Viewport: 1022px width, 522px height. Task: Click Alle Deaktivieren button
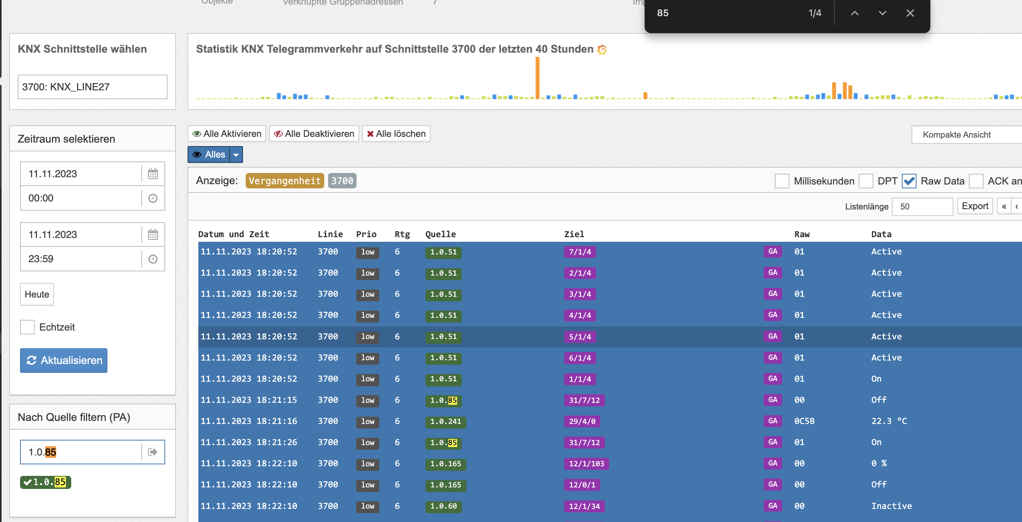click(x=314, y=134)
